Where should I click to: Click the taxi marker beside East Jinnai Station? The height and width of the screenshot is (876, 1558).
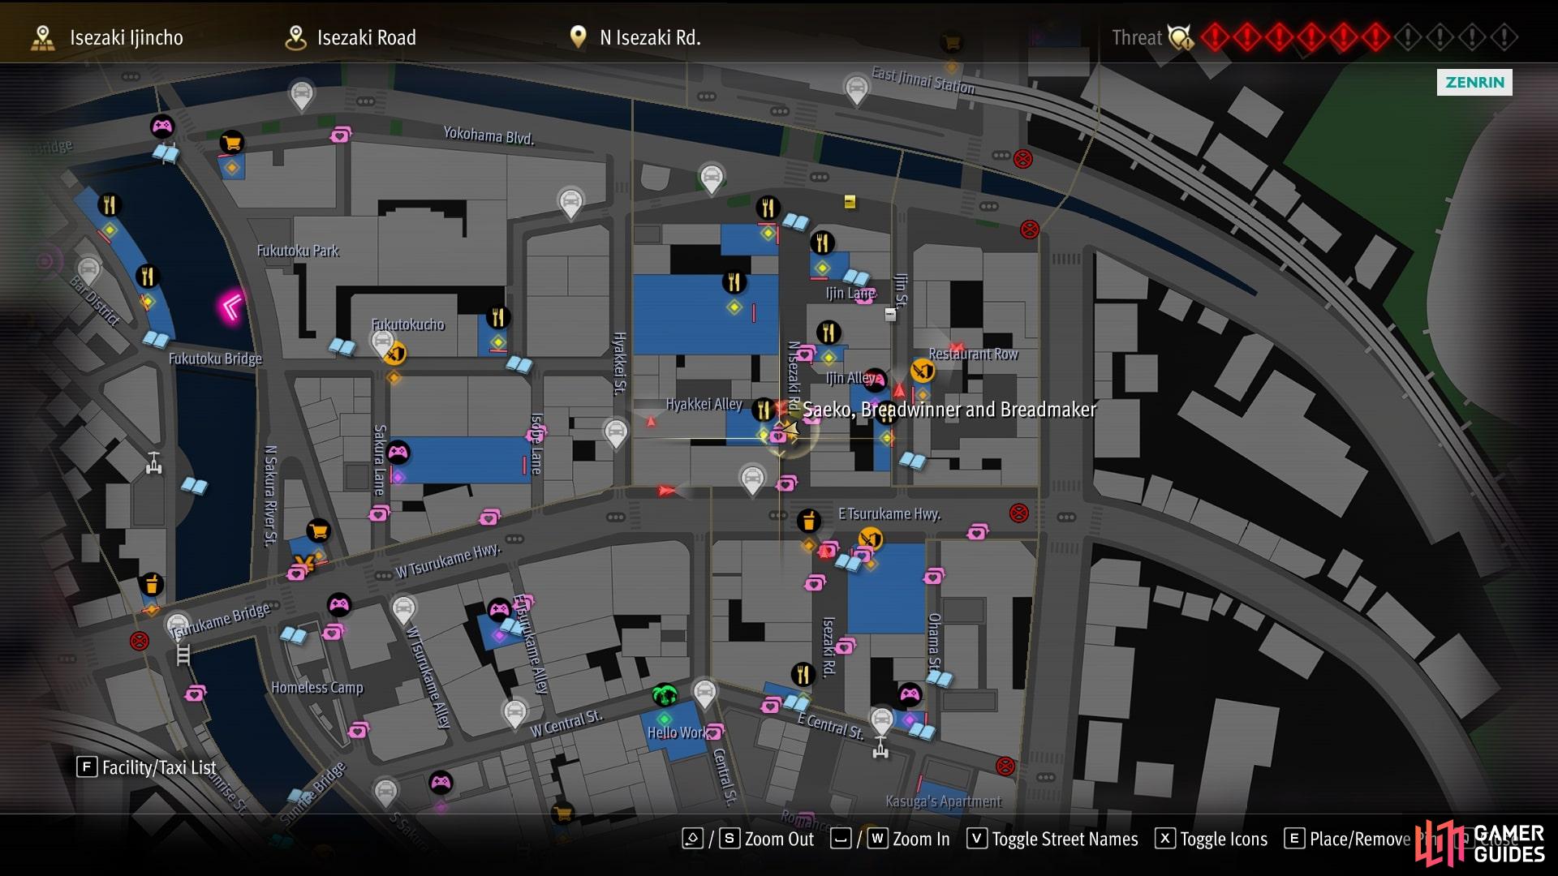[856, 89]
